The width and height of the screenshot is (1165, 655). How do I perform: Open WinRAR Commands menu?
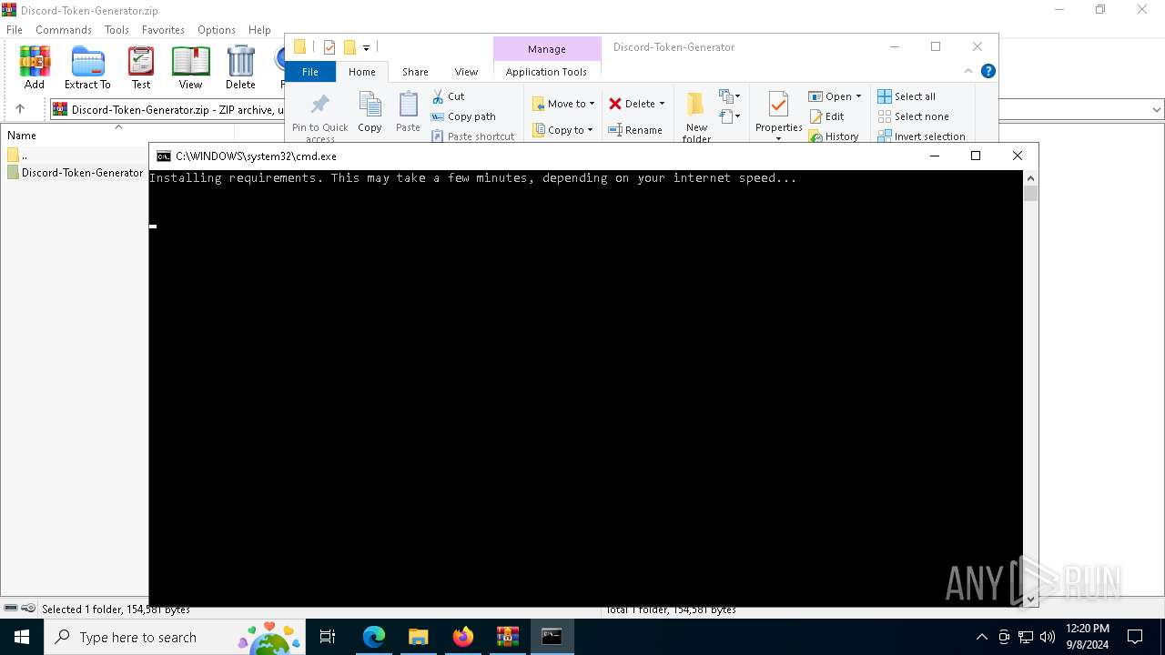pos(64,30)
